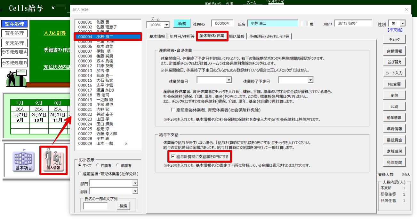Expand the 部門 dropdown list

135,183
